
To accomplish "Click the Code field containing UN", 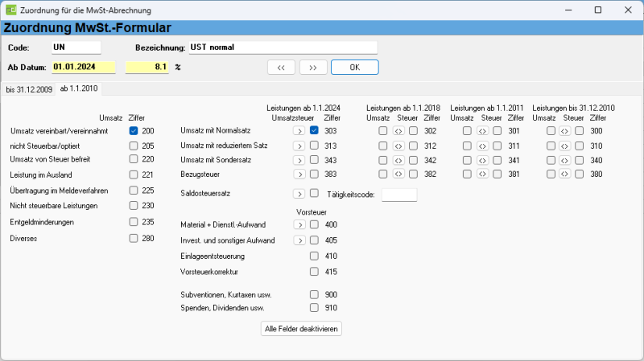I will coord(76,47).
